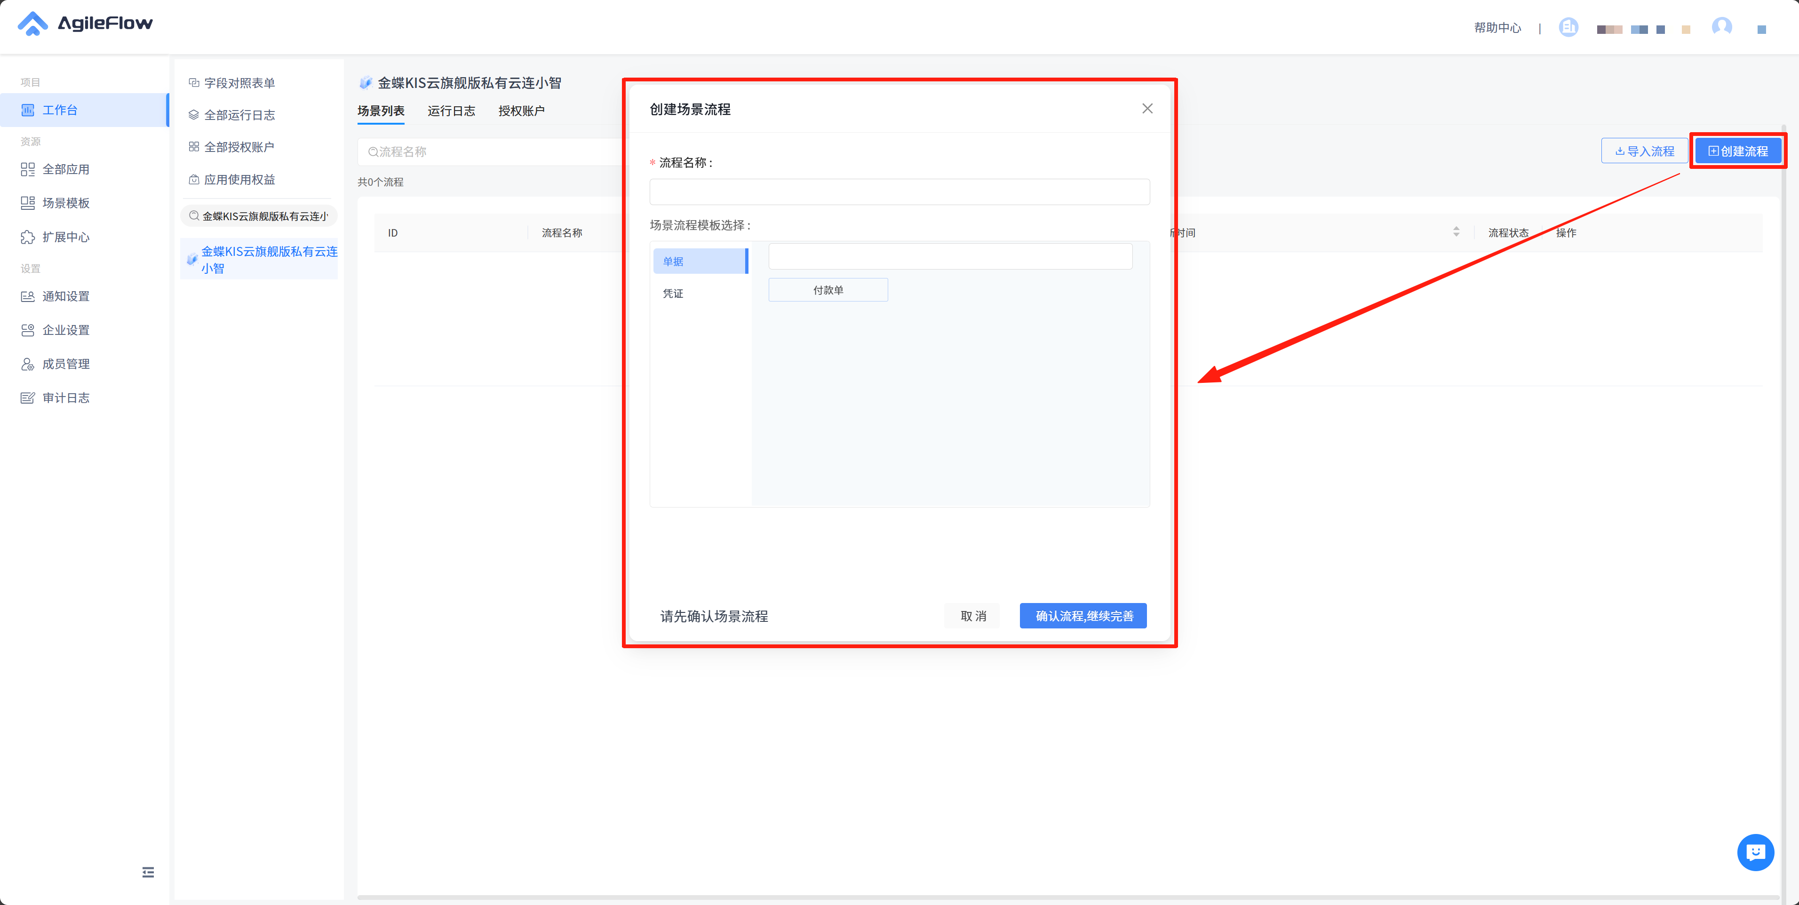Screen dimensions: 1799x905
Task: Click the 取消 cancel button
Action: click(x=972, y=616)
